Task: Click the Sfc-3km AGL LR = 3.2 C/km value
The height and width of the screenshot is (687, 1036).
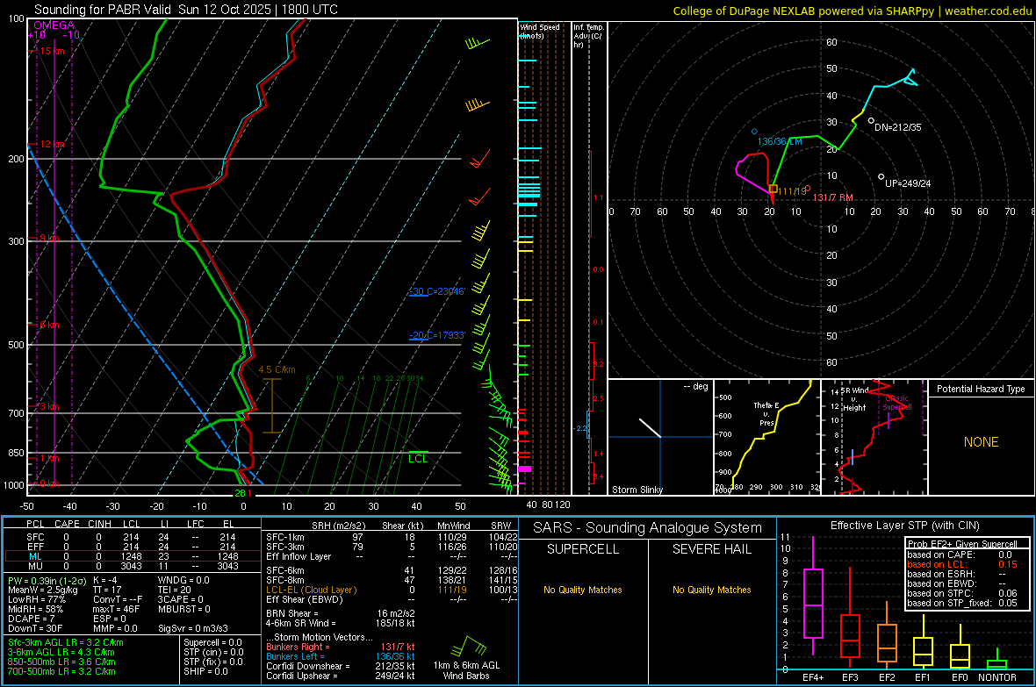Action: [x=66, y=642]
